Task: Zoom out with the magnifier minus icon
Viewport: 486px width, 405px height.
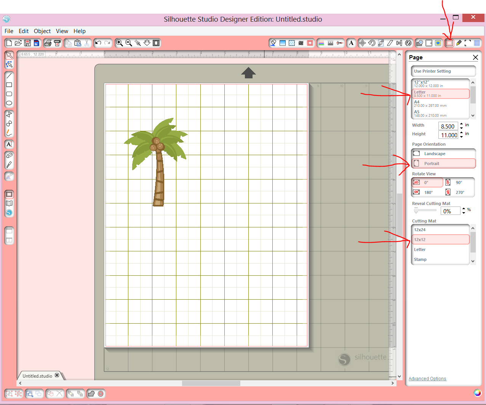Action: click(x=129, y=43)
